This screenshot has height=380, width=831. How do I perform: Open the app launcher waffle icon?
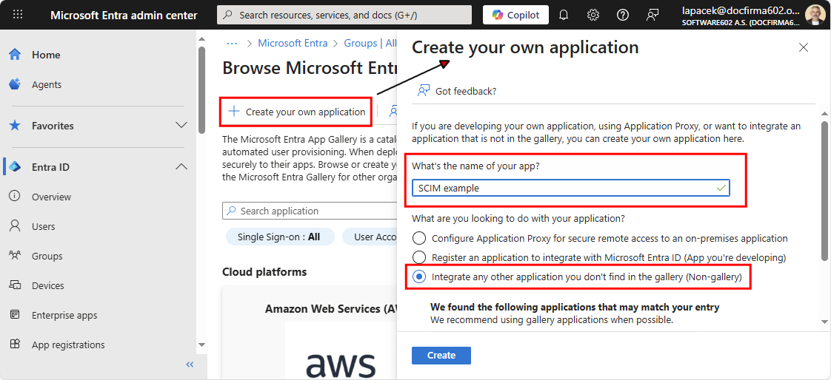click(18, 15)
